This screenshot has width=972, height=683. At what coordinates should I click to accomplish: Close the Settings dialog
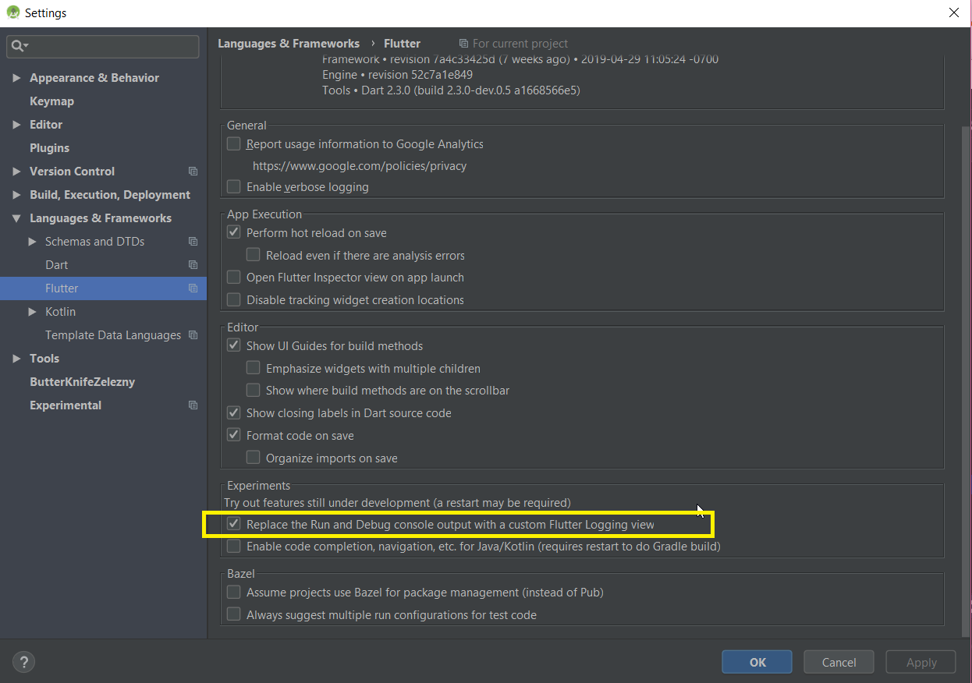point(953,12)
